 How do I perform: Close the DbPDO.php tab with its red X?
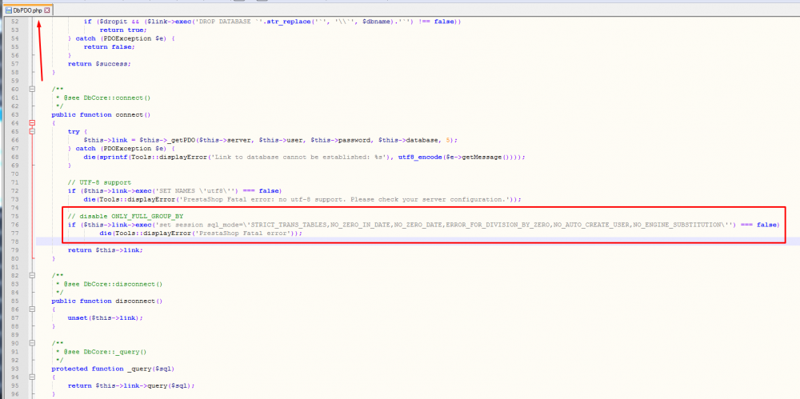(47, 10)
